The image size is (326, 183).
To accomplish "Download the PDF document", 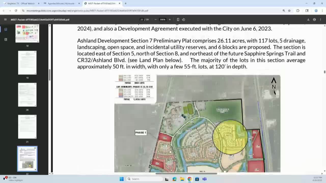I will click(x=308, y=19).
